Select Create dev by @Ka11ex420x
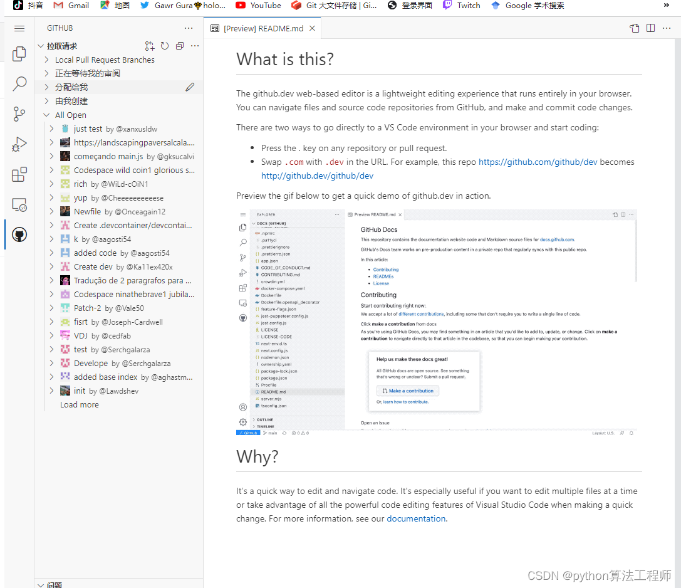 pyautogui.click(x=118, y=267)
